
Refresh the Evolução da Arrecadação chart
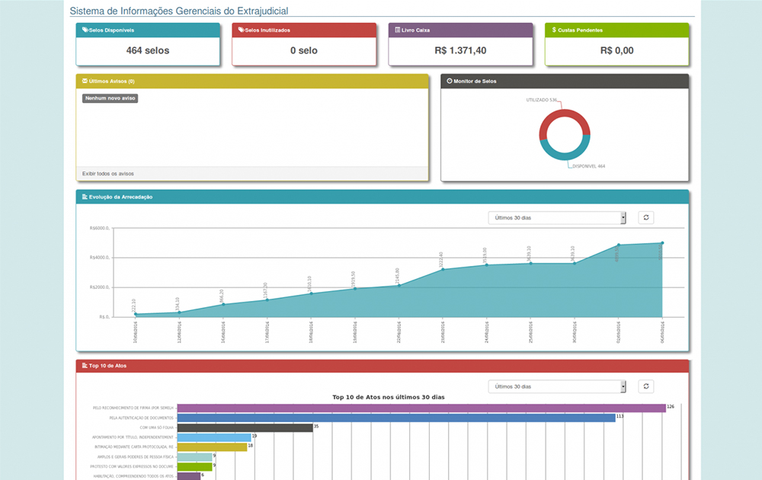click(646, 218)
